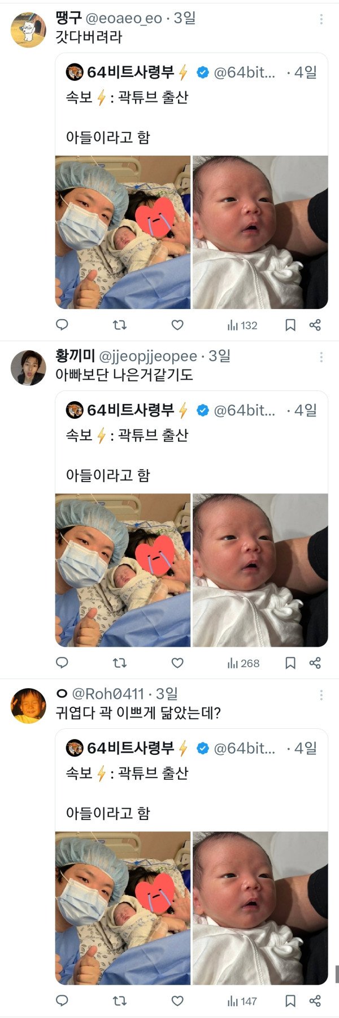The width and height of the screenshot is (339, 1018).
Task: Open @Roh0411 profile link
Action: click(x=108, y=694)
